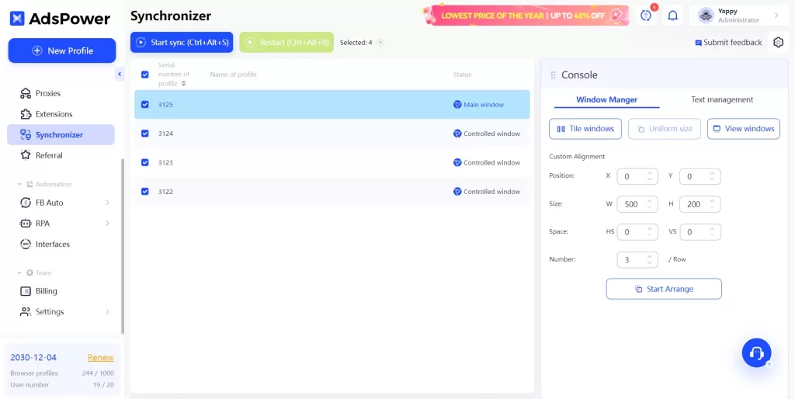Click the Chrome icon in row 3124
Viewport: 795px width, 399px height.
[457, 134]
